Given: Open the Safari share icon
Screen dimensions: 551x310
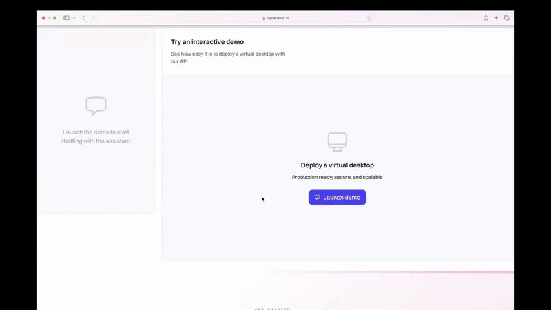Looking at the screenshot, I should tap(486, 18).
